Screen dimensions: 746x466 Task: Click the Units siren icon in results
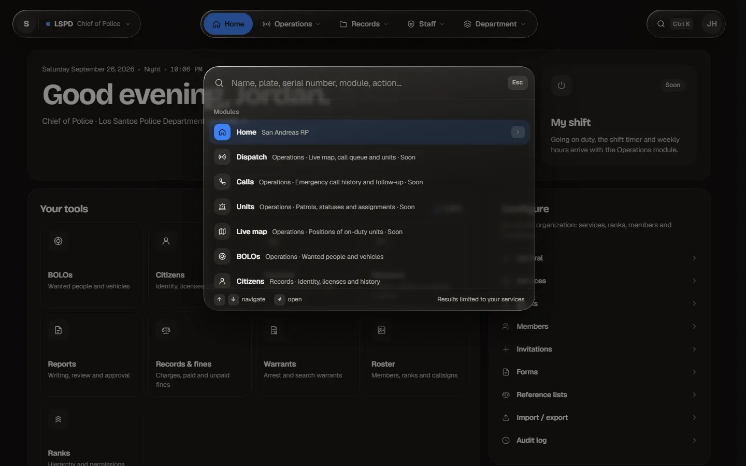222,207
